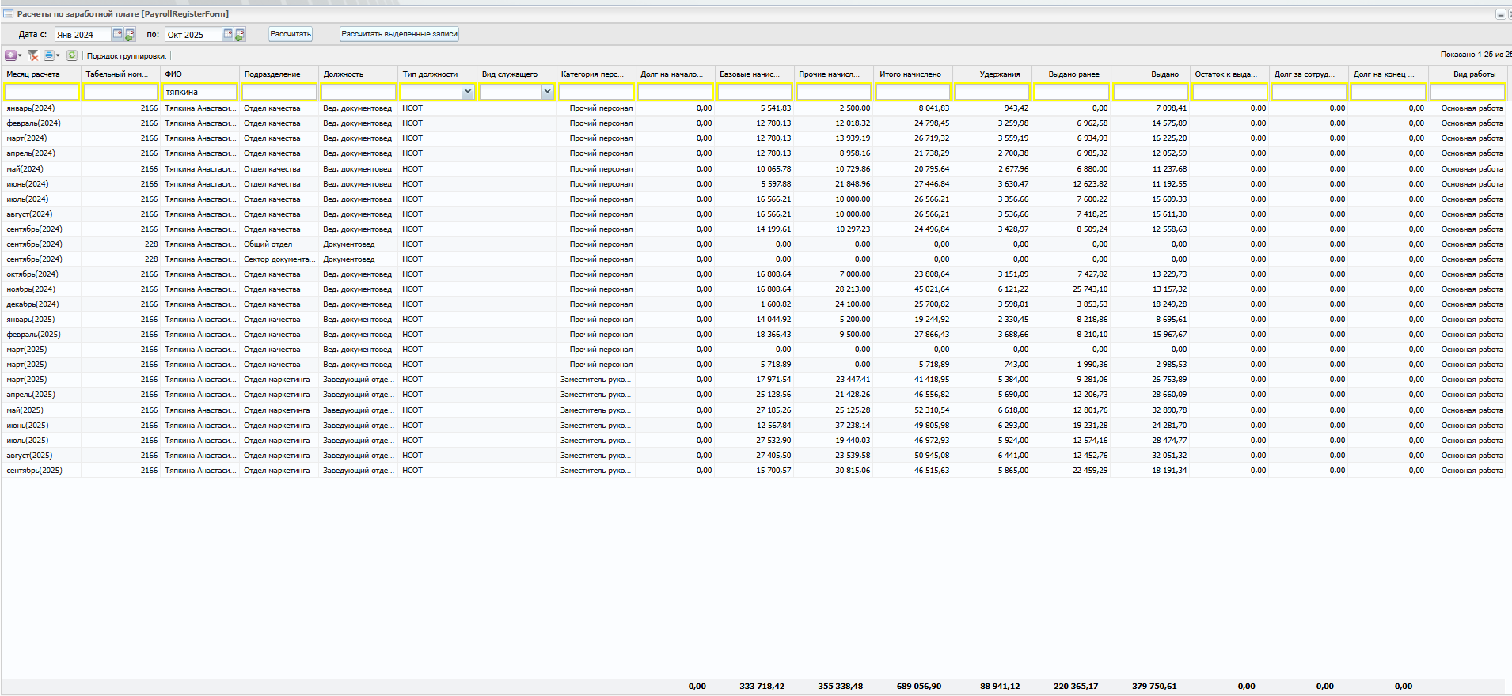The image size is (1512, 696).
Task: Expand the arrow next to the printer icon
Action: 58,55
